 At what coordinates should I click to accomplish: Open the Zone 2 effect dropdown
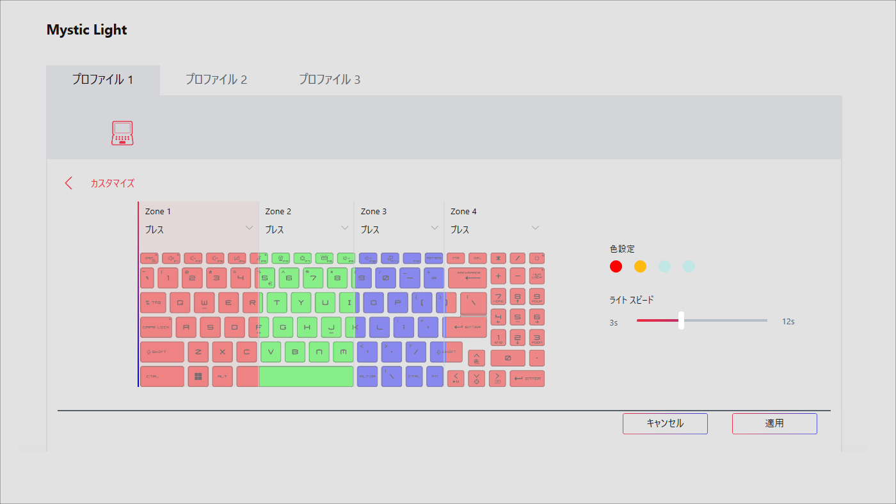[x=345, y=228]
